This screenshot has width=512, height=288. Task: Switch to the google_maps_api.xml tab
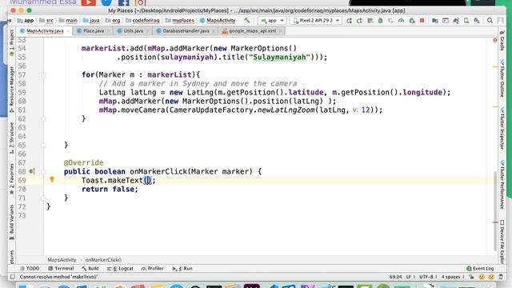point(252,30)
